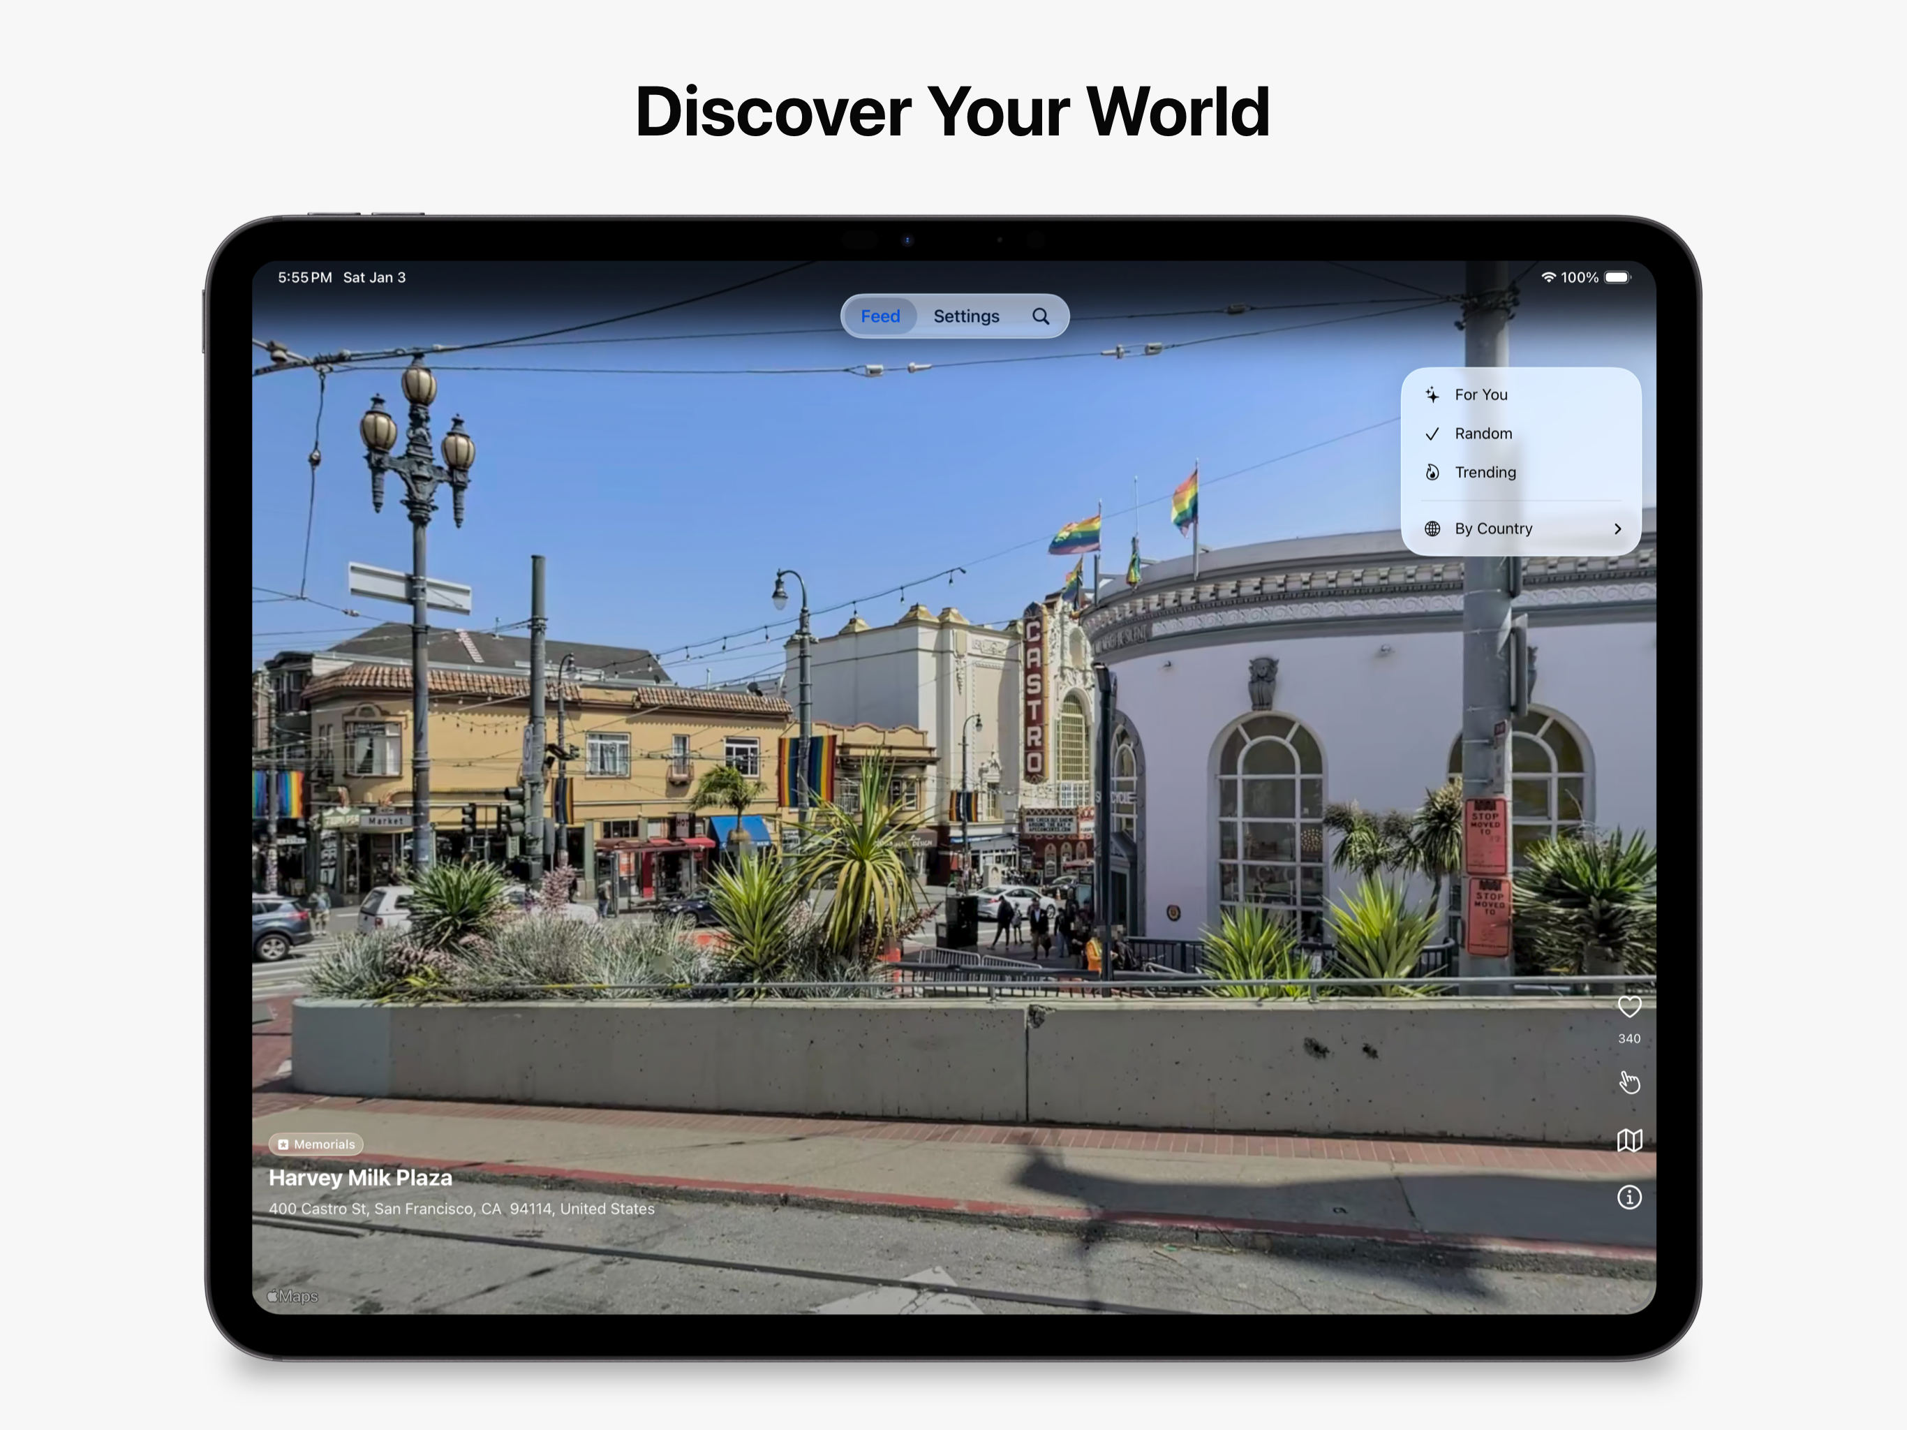Image resolution: width=1907 pixels, height=1430 pixels.
Task: Select the checked Random feed option
Action: 1483,434
